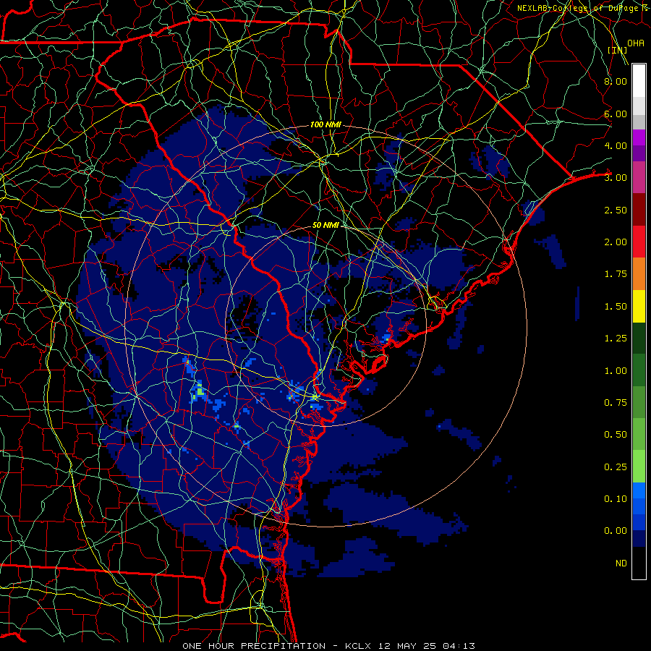651x651 pixels.
Task: Pick the black ND swatch in legend
Action: 639,563
